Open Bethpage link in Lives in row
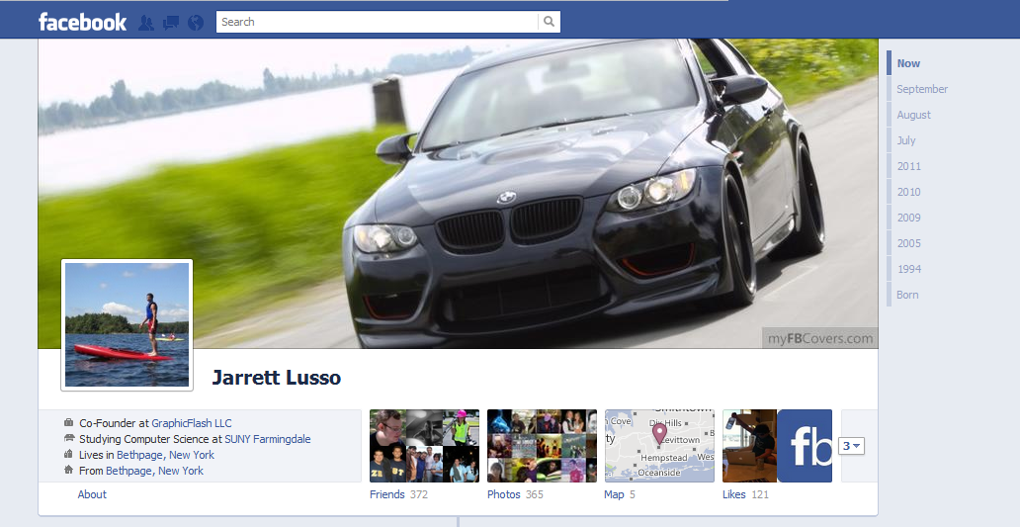1020x527 pixels. coord(140,455)
